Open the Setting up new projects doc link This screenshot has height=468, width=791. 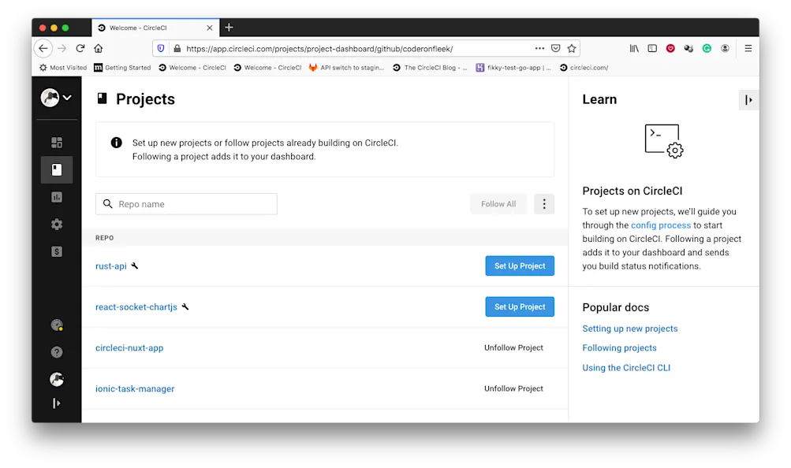(x=629, y=328)
